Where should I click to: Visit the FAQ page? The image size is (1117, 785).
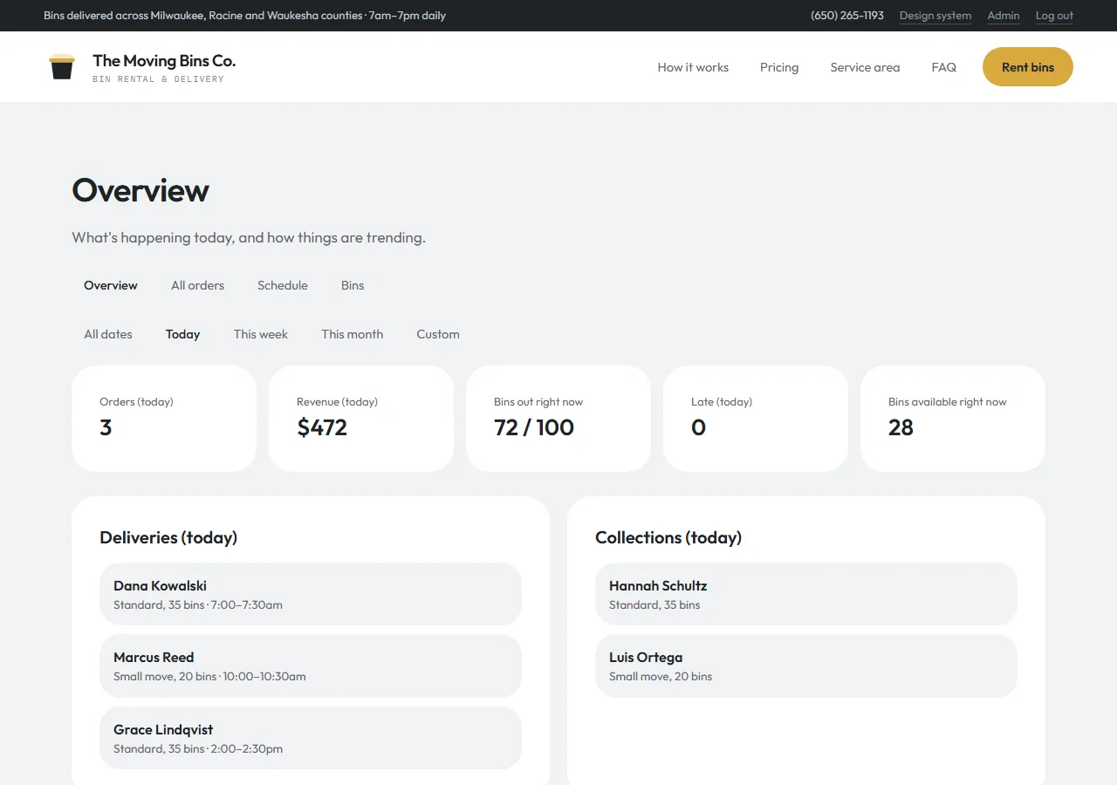point(943,67)
